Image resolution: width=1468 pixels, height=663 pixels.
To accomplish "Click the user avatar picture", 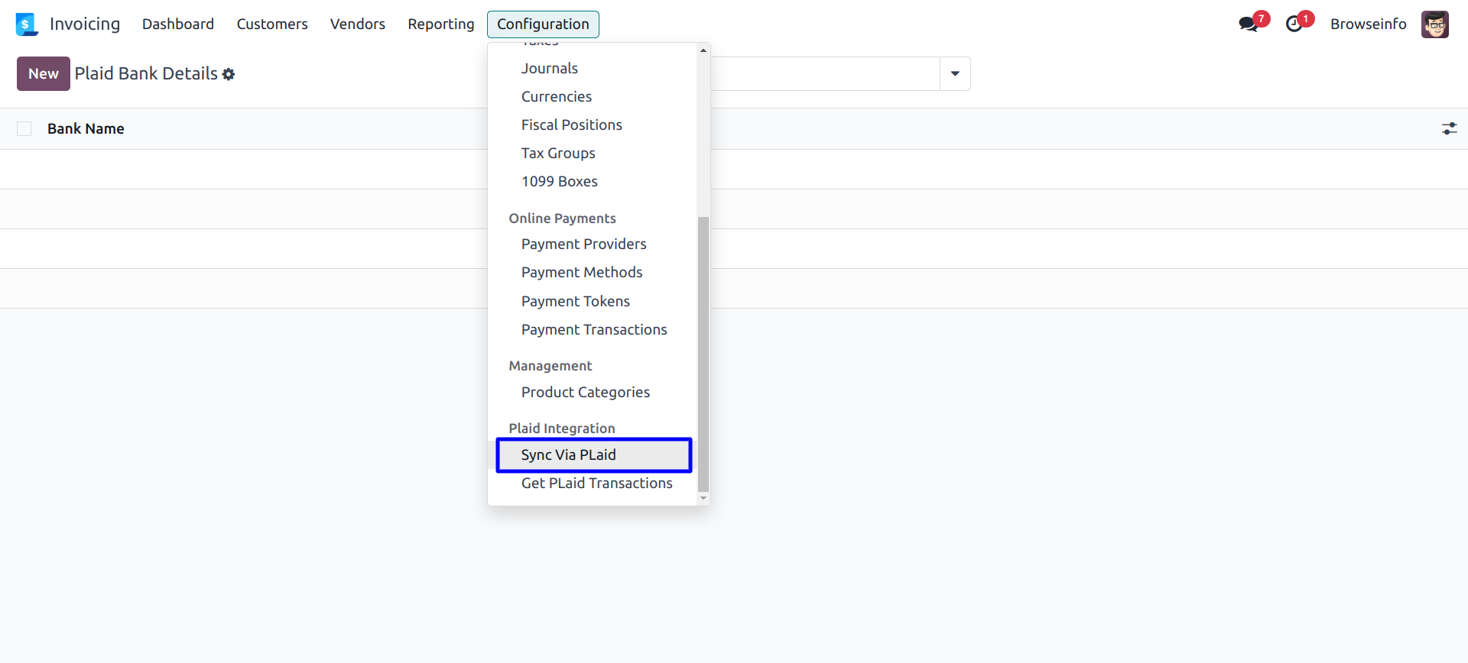I will 1435,24.
